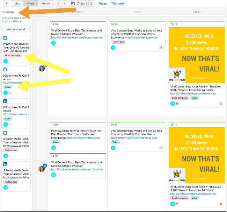Click Video tag in second-row Sat 19 post
Viewport: 227px width, 212px height.
[195, 198]
